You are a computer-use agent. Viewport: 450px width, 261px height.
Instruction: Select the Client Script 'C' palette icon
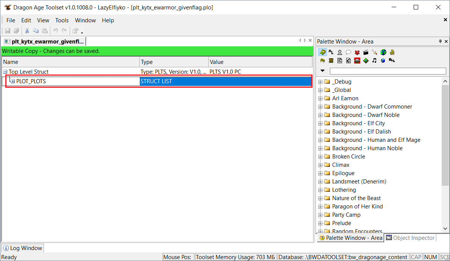point(348,61)
